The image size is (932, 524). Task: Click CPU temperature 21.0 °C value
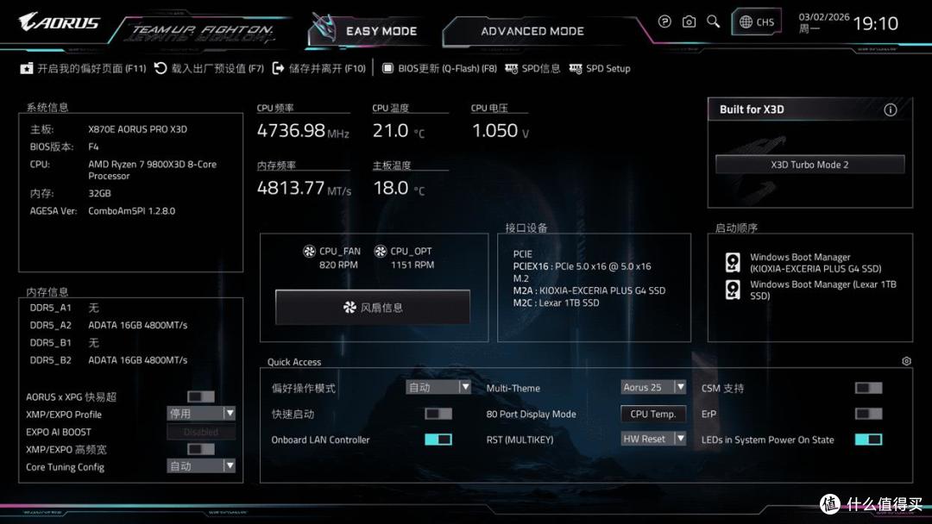click(x=399, y=130)
